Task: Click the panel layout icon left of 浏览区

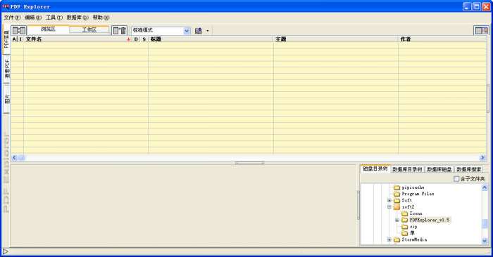Action: click(x=19, y=30)
